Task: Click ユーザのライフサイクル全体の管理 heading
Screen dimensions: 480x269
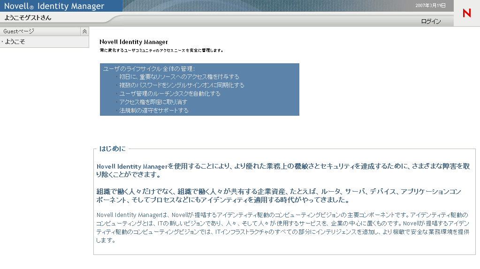Action: [x=149, y=69]
